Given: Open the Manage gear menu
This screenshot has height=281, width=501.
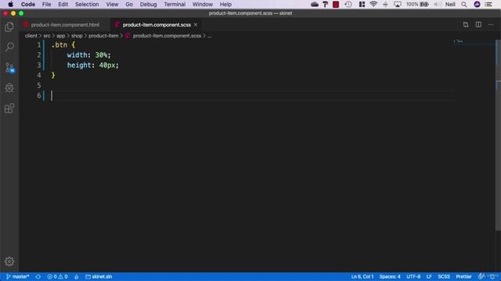Looking at the screenshot, I should coord(9,261).
